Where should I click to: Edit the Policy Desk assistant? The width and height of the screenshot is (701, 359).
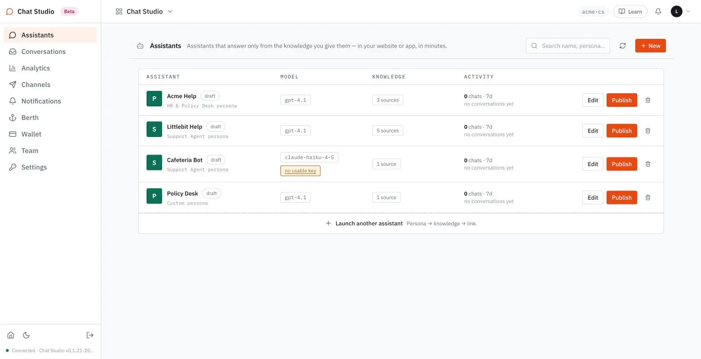pyautogui.click(x=593, y=198)
